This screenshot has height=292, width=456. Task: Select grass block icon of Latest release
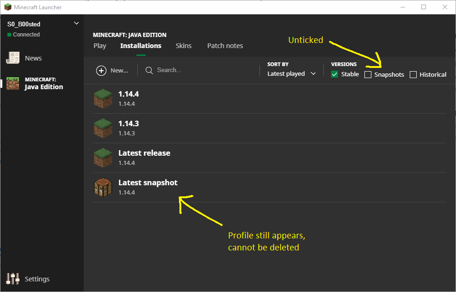pos(103,158)
